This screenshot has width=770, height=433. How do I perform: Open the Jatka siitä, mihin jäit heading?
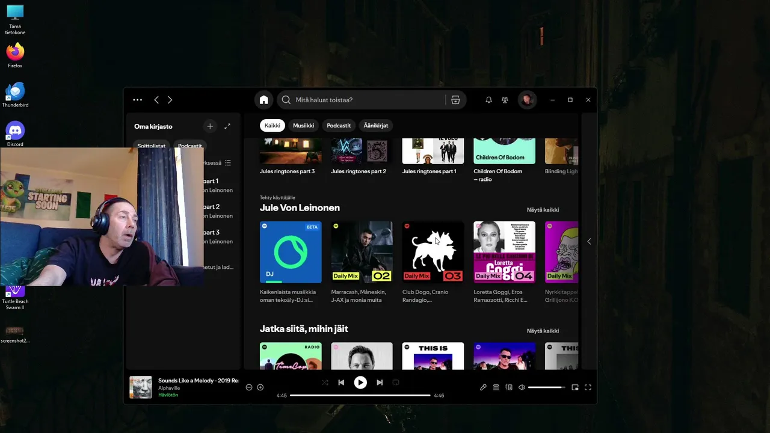pyautogui.click(x=304, y=329)
